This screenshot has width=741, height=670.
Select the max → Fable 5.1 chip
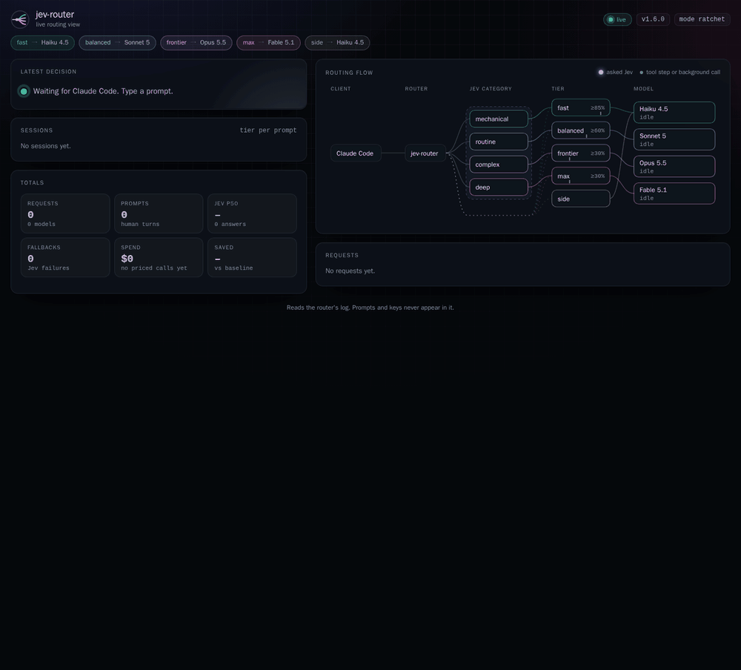(268, 42)
